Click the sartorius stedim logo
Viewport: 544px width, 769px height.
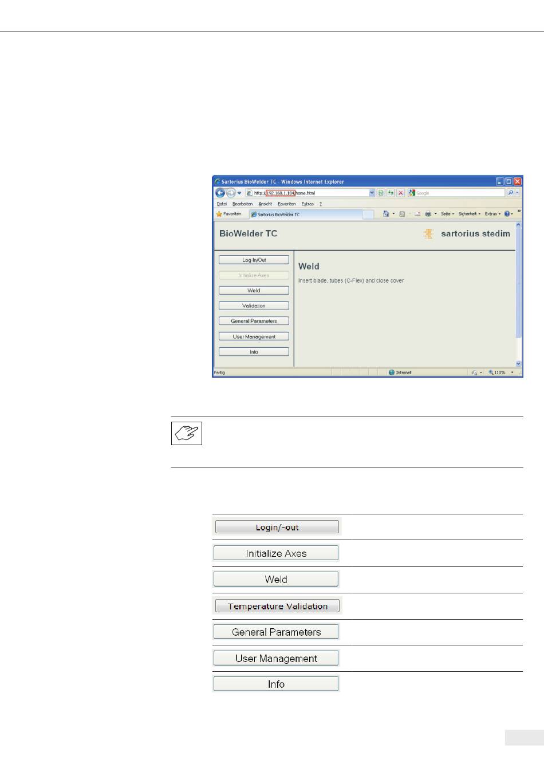467,233
